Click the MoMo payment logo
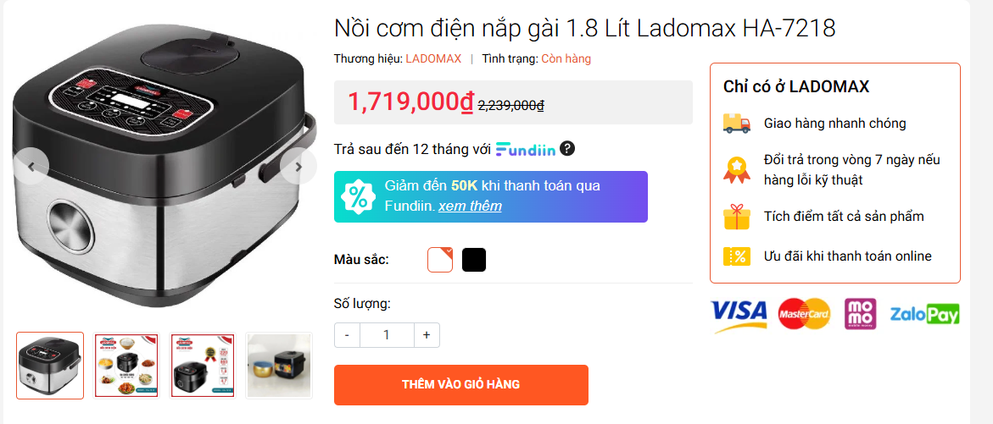993x424 pixels. pos(861,314)
